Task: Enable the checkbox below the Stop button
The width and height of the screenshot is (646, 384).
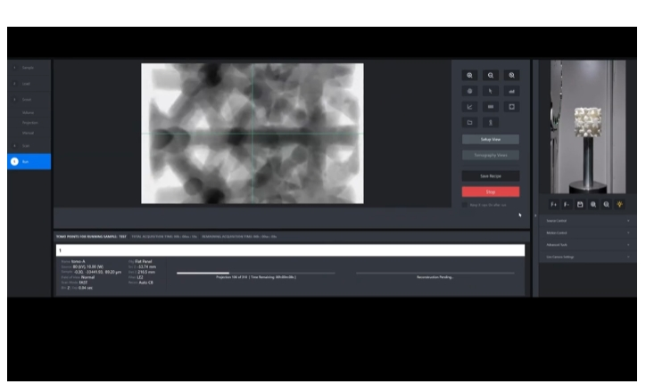Action: pos(466,205)
